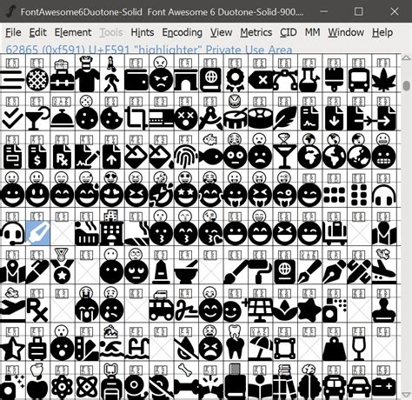The height and width of the screenshot is (400, 412).
Task: Select the headset with microphone glyph
Action: pos(12,233)
